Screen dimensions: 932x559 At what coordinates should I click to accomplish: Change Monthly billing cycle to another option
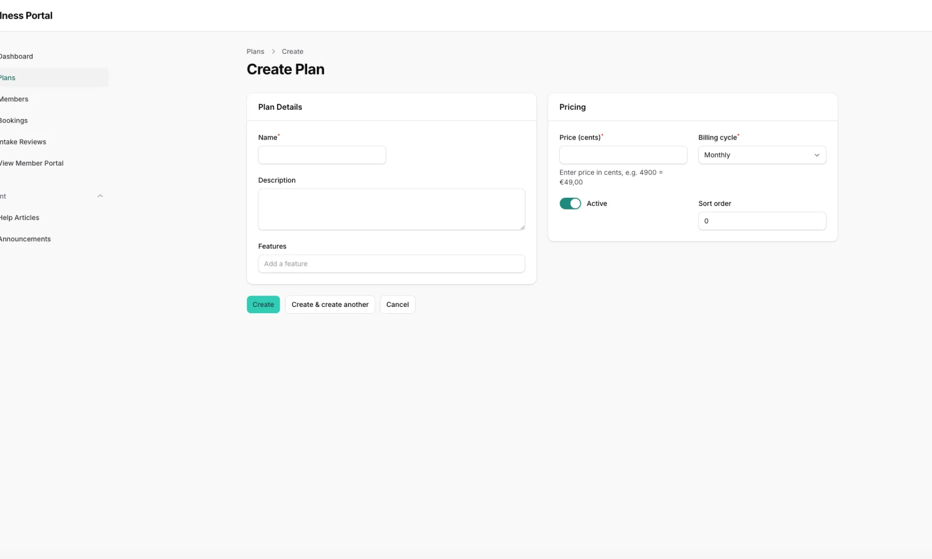(762, 155)
